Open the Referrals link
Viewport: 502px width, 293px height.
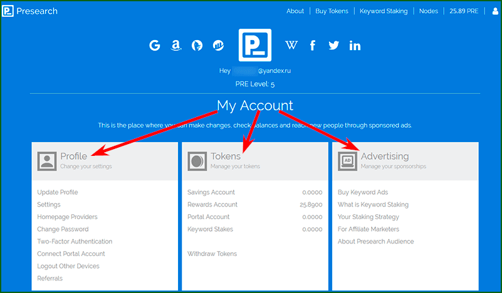tap(50, 278)
